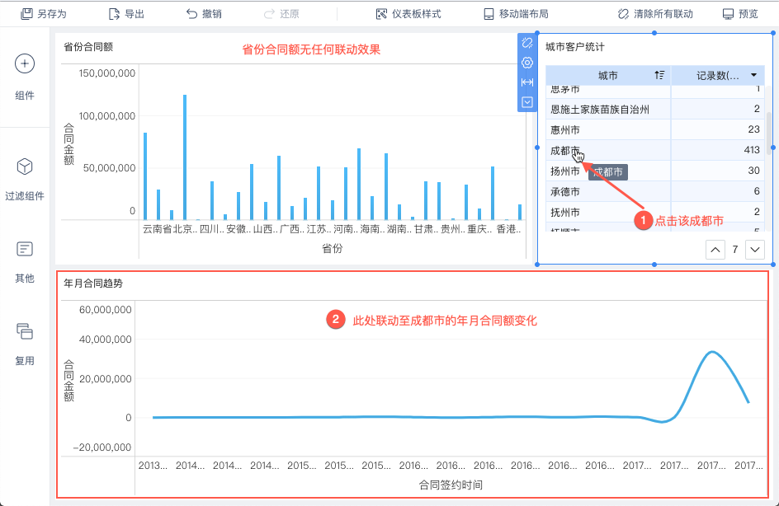Click the 清除所有联动 label

pos(663,14)
